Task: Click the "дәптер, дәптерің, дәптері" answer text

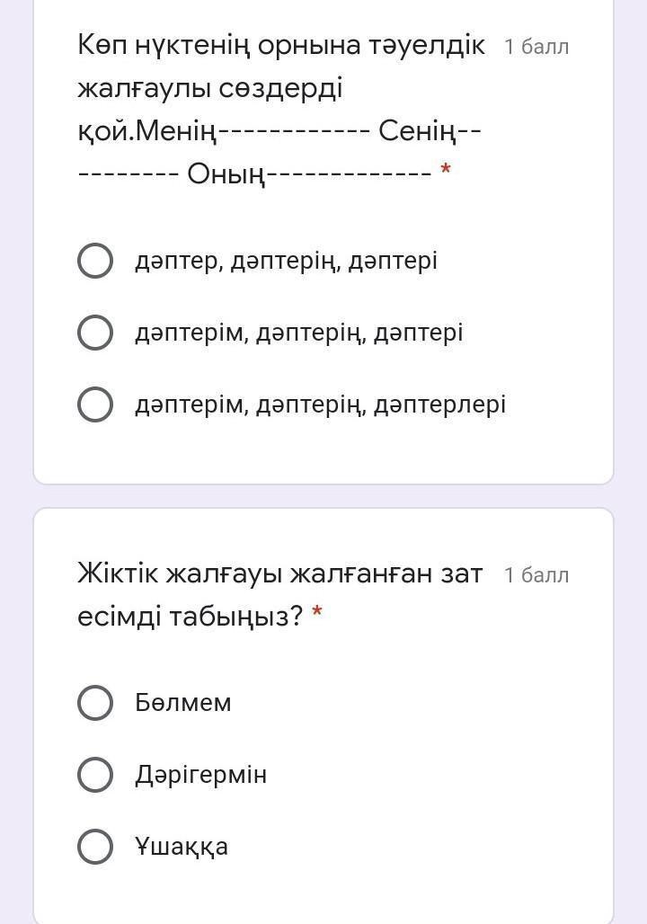Action: click(286, 261)
